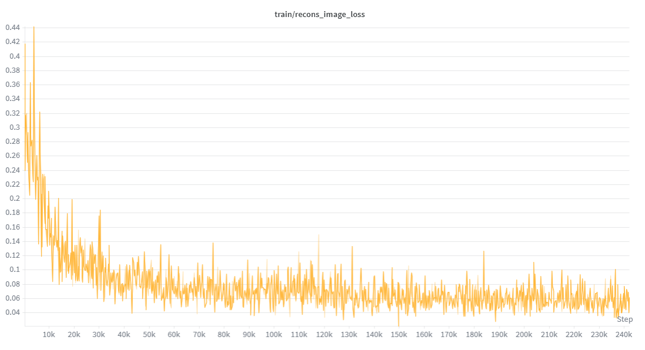Select the 50k x-axis tick label

click(149, 335)
